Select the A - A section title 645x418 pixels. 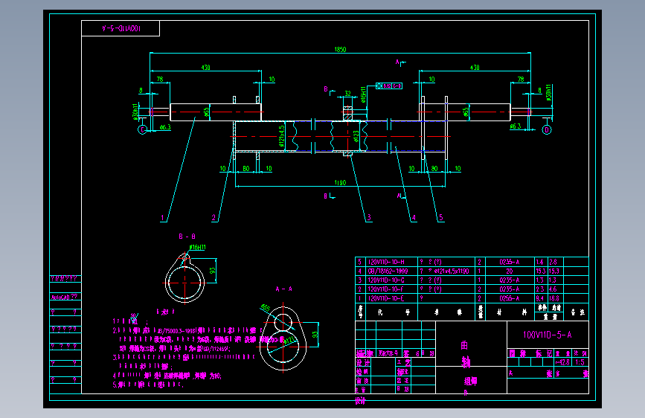coord(284,289)
